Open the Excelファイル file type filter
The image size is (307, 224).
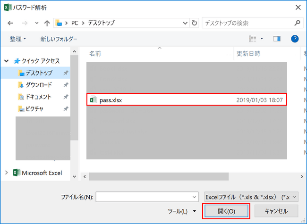[x=251, y=197]
